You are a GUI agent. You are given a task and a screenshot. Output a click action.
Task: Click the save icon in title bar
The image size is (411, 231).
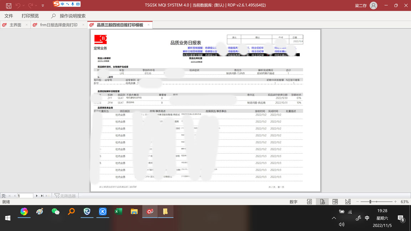point(9,5)
